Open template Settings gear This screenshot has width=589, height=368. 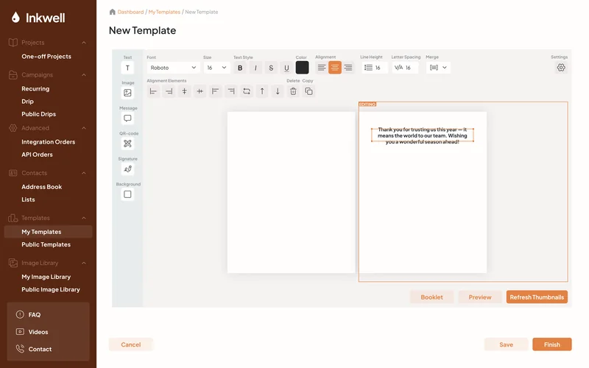(x=561, y=68)
